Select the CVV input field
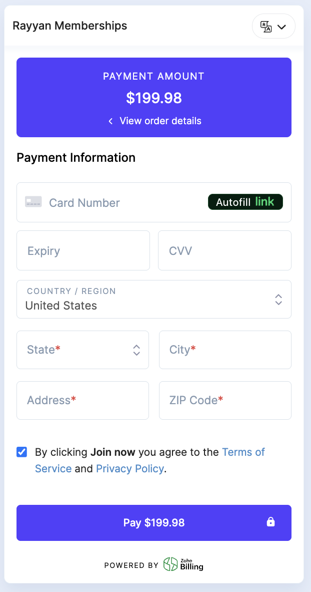Screen dimensions: 311x592 [x=224, y=250]
